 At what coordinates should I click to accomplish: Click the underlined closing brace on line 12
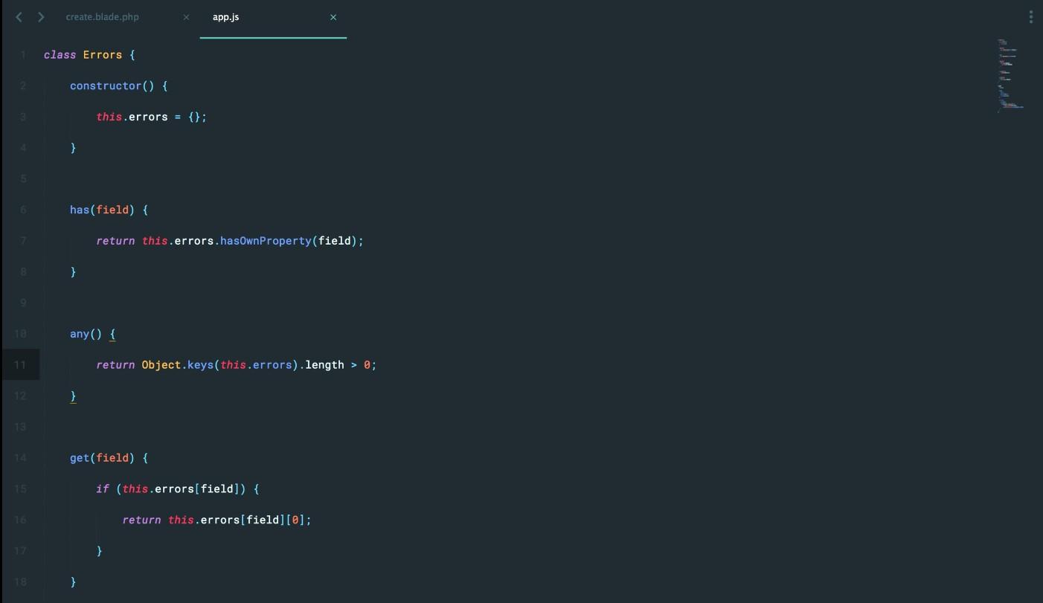pos(73,396)
